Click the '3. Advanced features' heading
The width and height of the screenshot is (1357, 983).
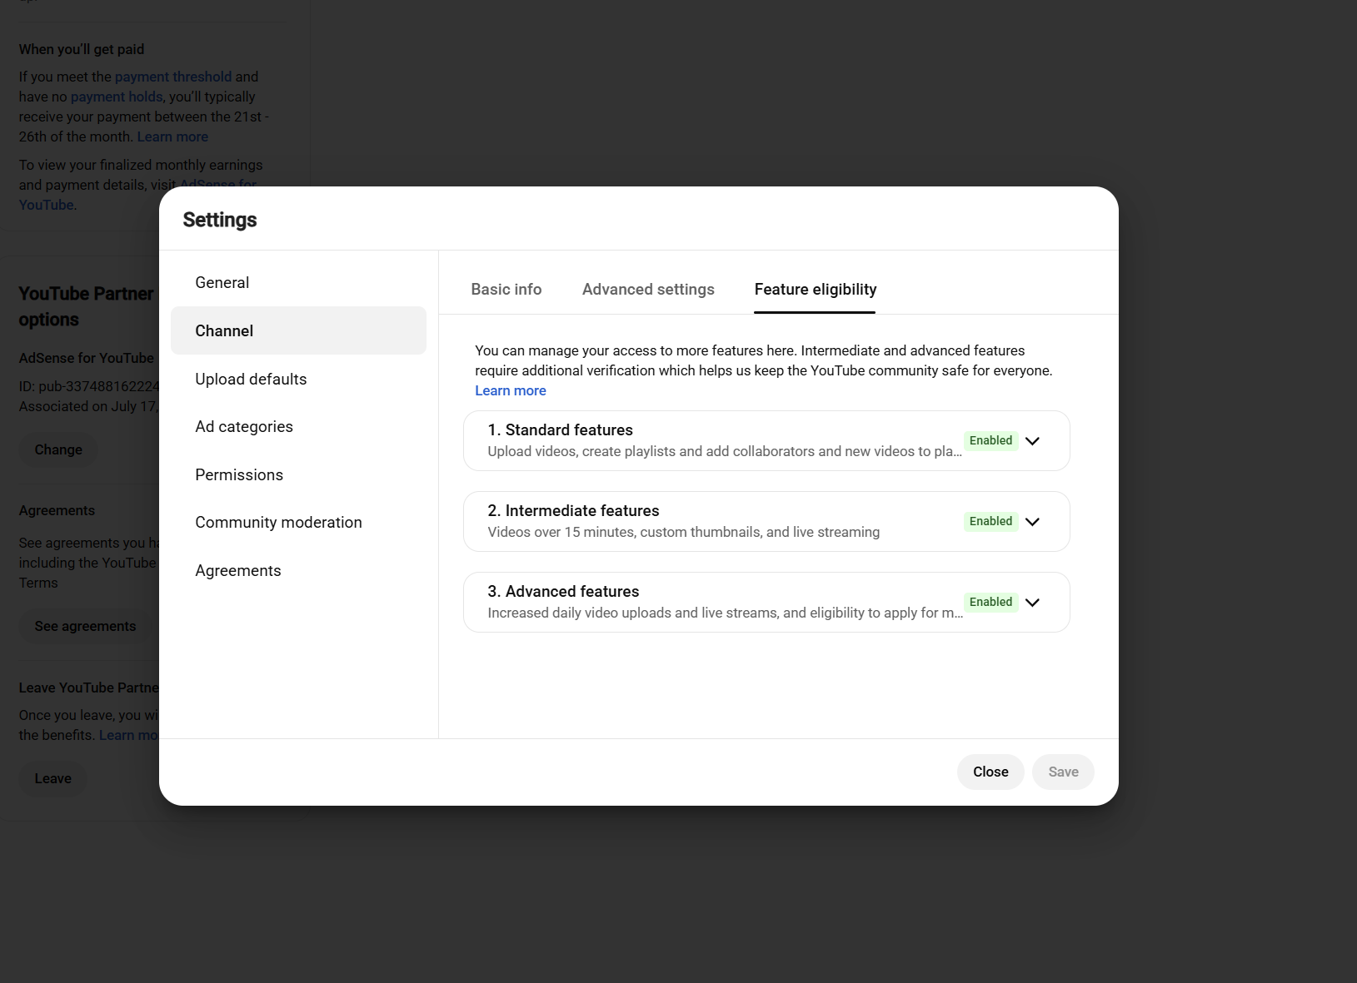(563, 591)
